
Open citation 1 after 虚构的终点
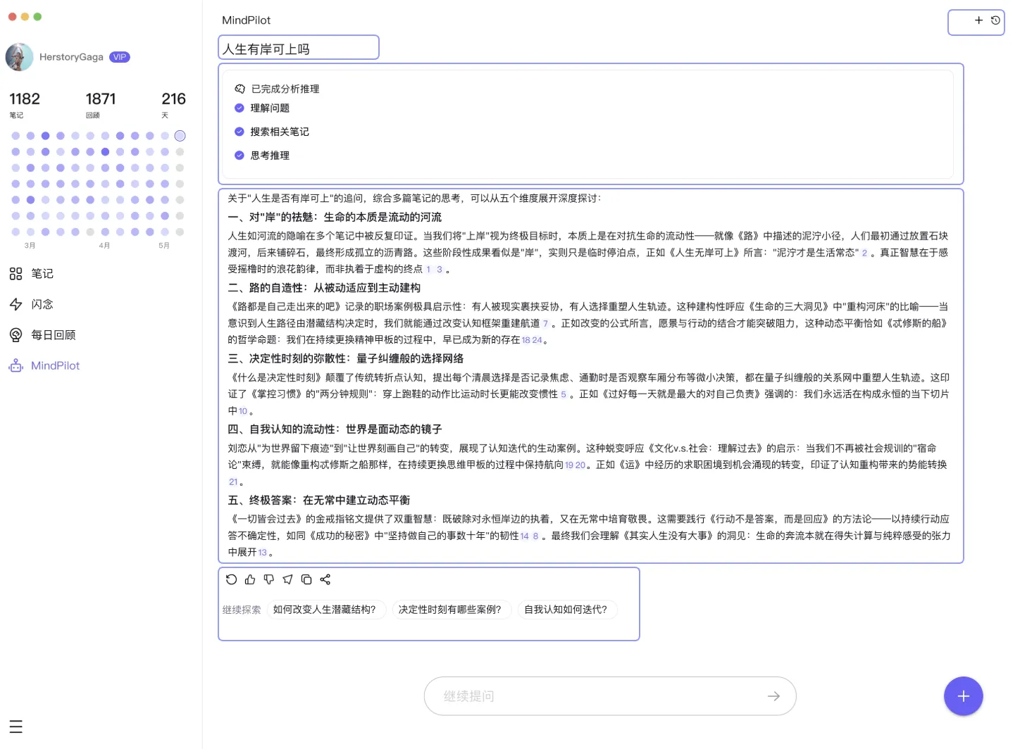point(428,270)
